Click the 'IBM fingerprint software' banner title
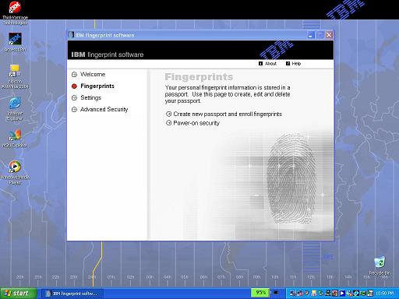Image resolution: width=399 pixels, height=299 pixels. [108, 55]
